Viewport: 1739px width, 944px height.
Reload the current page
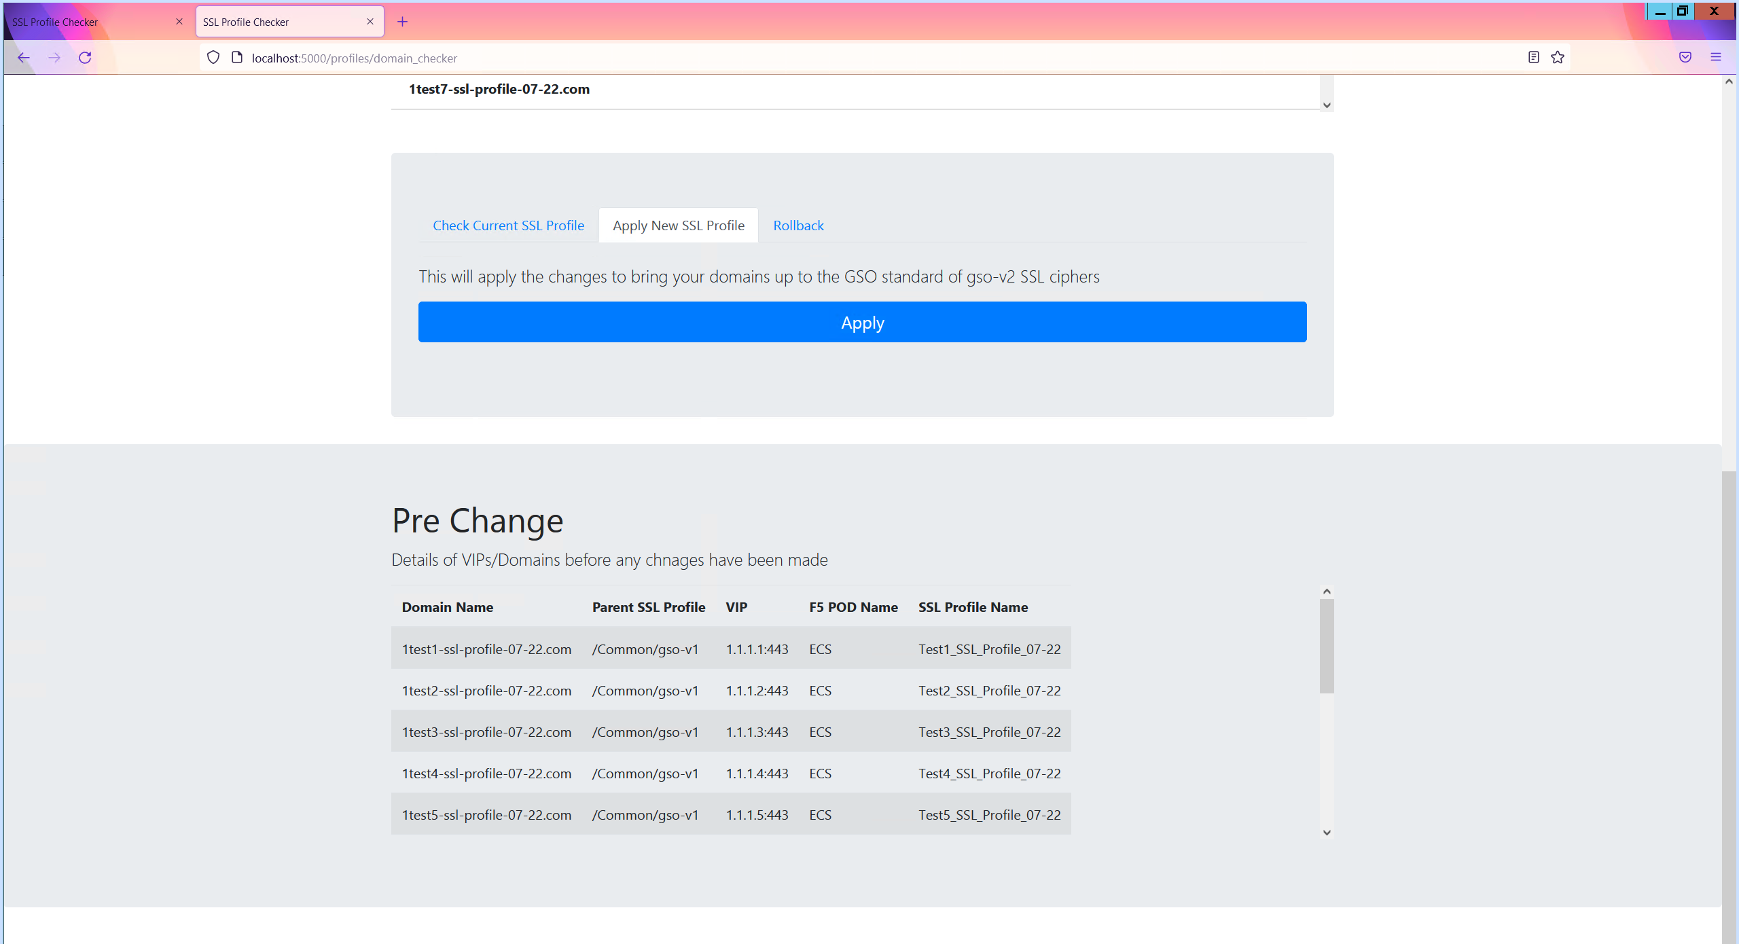[85, 58]
